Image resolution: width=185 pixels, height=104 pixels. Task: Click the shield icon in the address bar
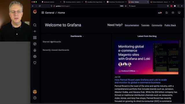51,6
